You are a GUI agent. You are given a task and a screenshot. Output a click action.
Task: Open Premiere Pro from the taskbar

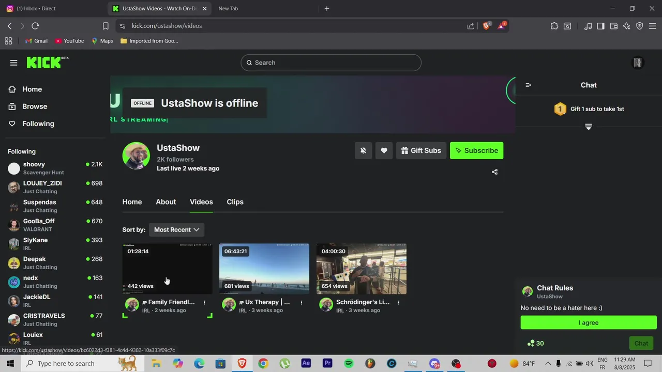327,364
